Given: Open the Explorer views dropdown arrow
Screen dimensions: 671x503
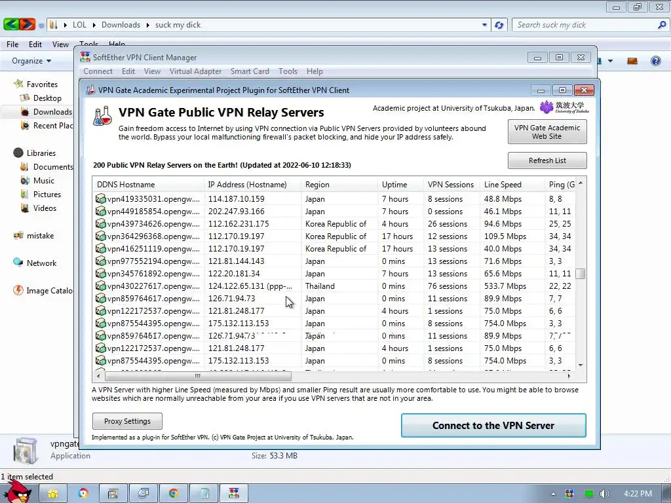Looking at the screenshot, I should coord(610,61).
